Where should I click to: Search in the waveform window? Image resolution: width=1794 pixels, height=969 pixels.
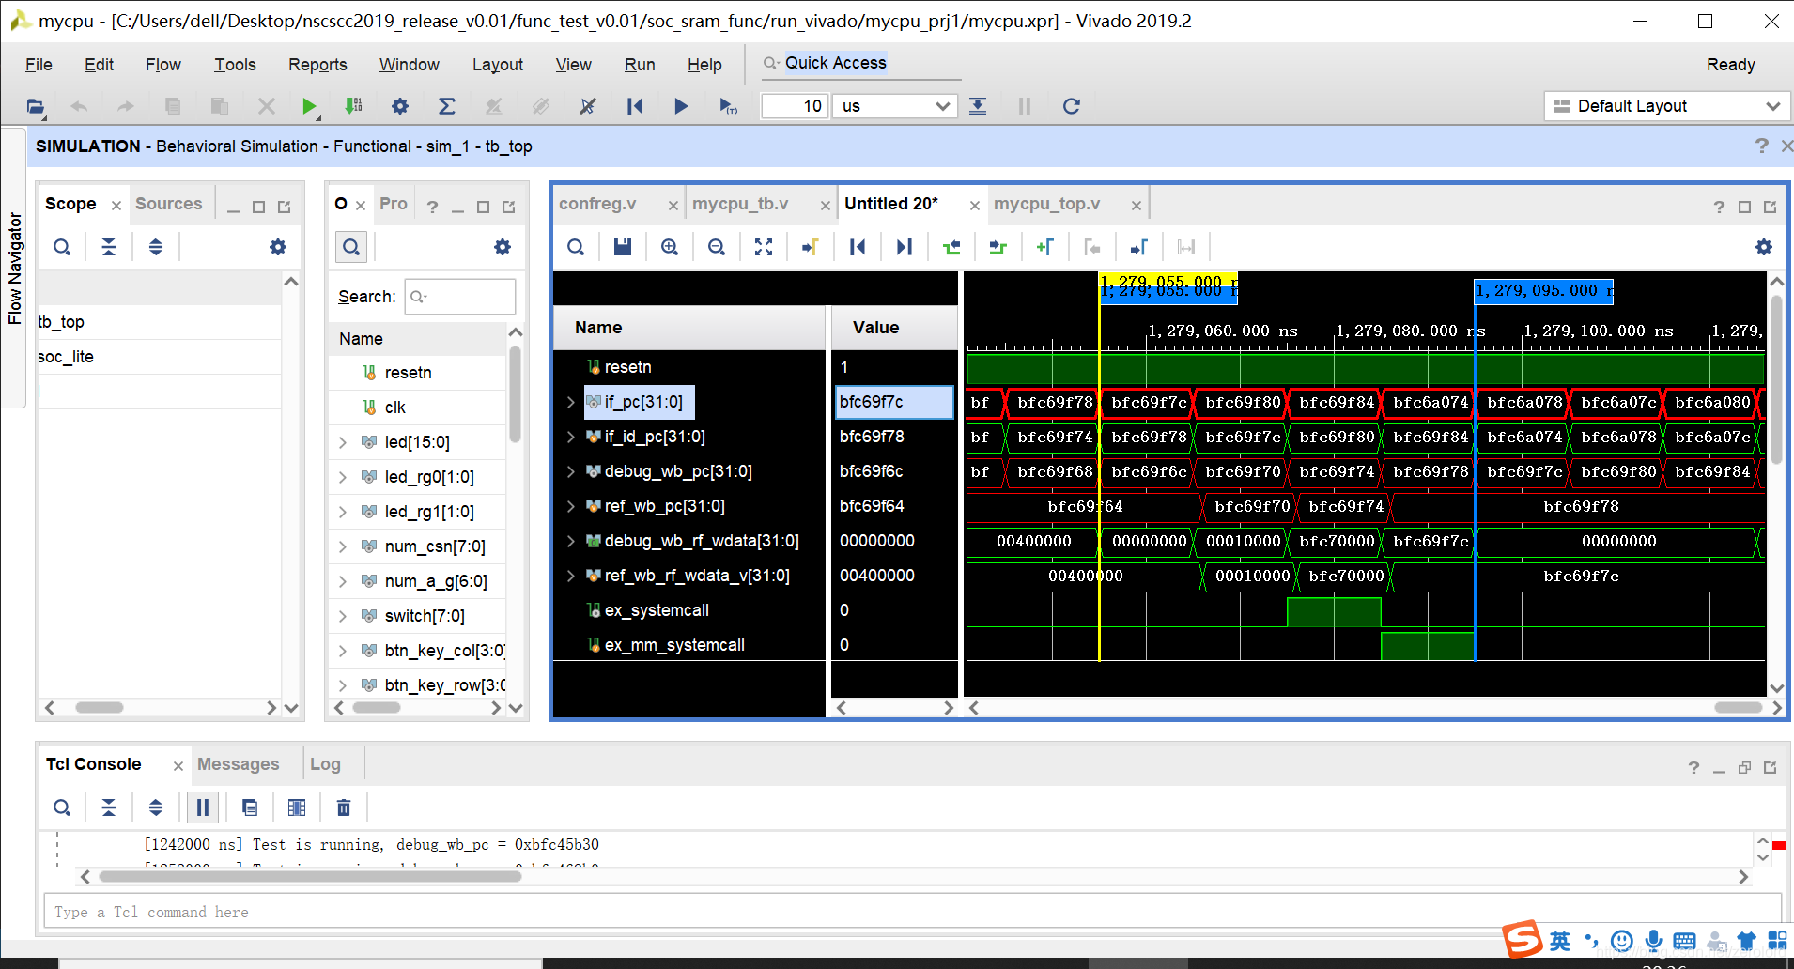coord(576,247)
